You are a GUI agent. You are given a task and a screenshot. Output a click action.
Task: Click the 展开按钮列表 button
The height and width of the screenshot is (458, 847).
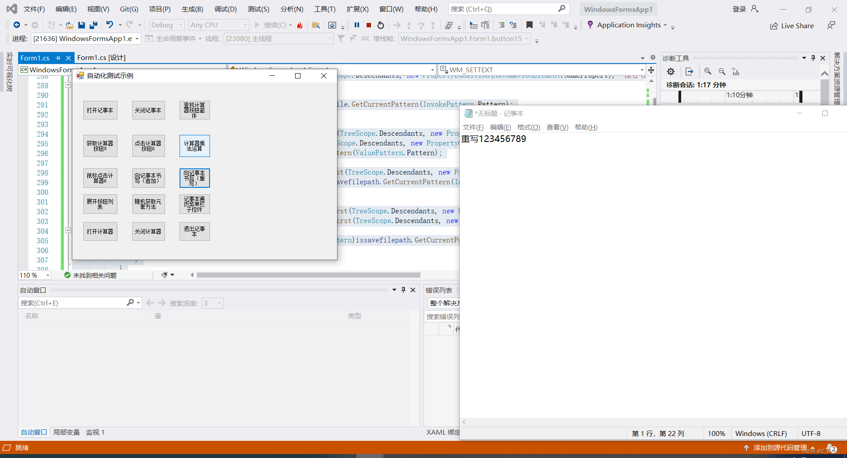(100, 204)
